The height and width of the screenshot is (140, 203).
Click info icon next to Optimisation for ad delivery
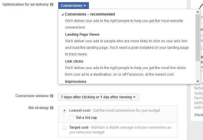[x=52, y=4]
